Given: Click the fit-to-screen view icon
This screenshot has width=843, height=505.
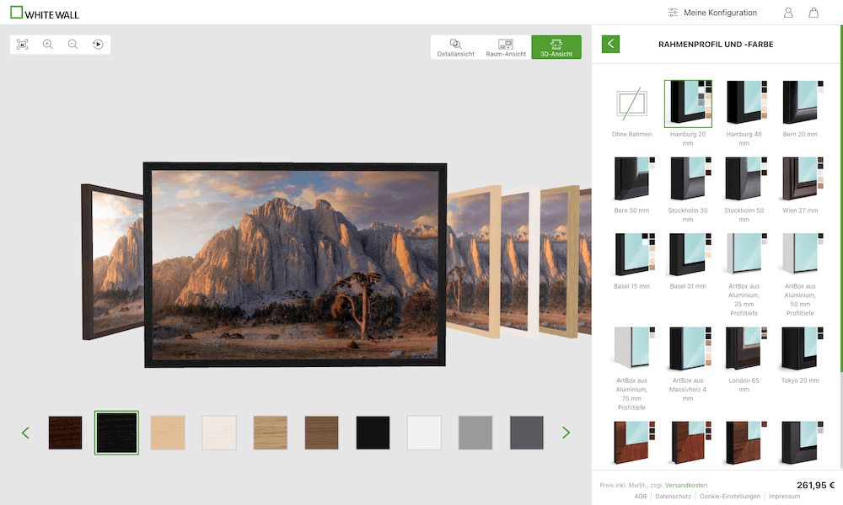Looking at the screenshot, I should (x=23, y=45).
